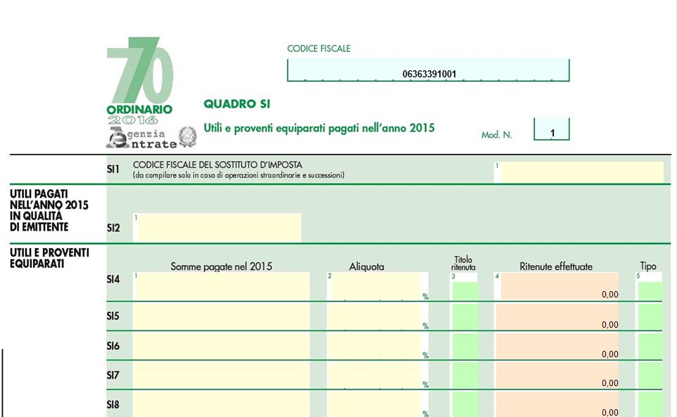Click the 'Ritenute effettuate' column header

click(556, 267)
